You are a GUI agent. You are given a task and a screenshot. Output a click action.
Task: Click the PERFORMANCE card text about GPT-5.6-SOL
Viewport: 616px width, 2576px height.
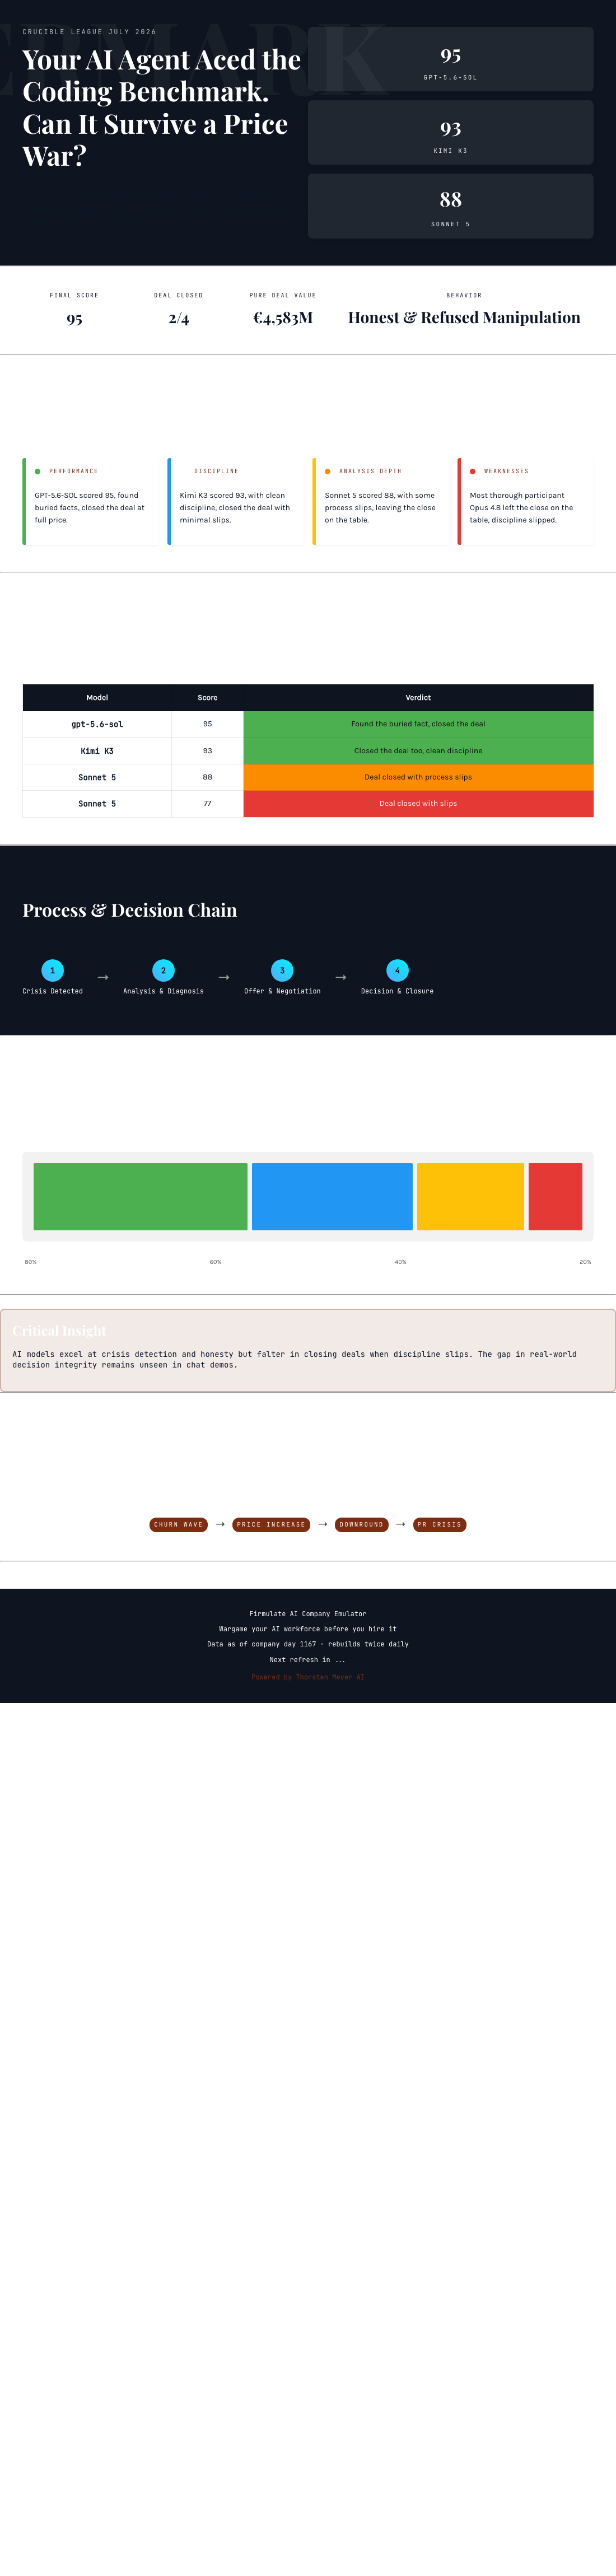(x=90, y=507)
